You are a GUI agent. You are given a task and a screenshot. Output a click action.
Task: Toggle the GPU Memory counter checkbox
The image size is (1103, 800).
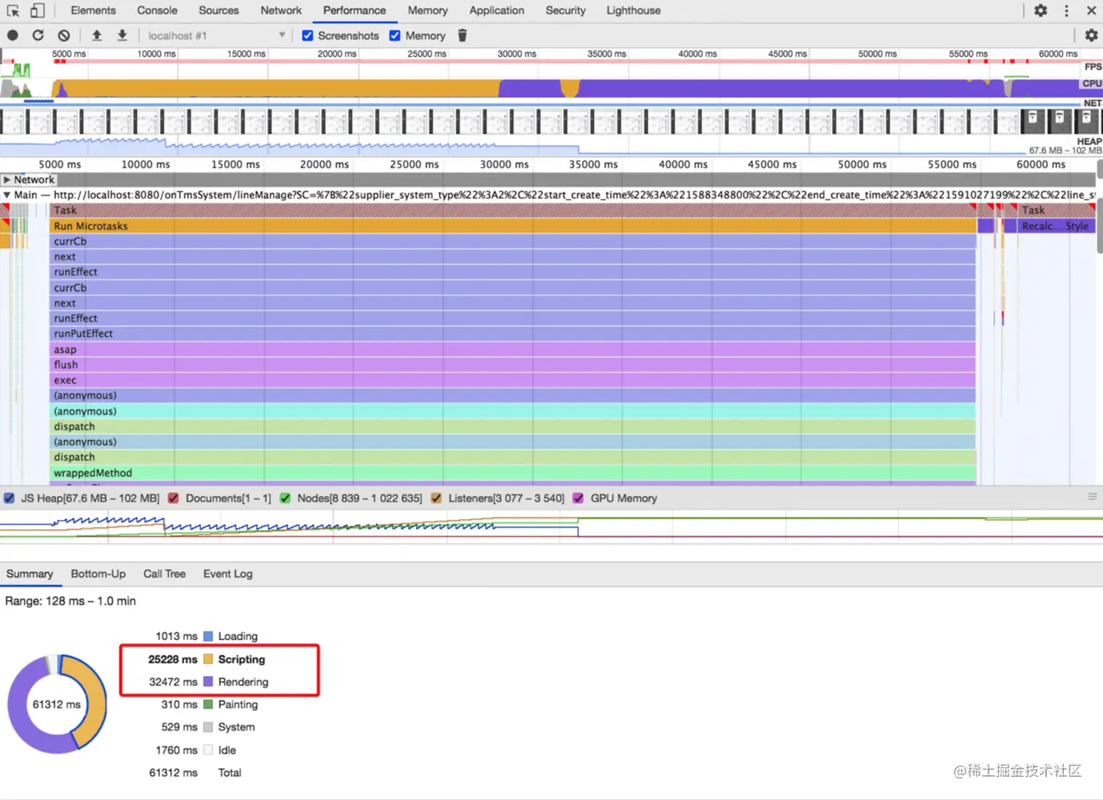pos(578,498)
